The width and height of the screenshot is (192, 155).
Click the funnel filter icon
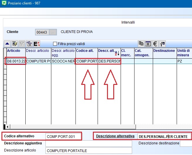pyautogui.click(x=22, y=44)
